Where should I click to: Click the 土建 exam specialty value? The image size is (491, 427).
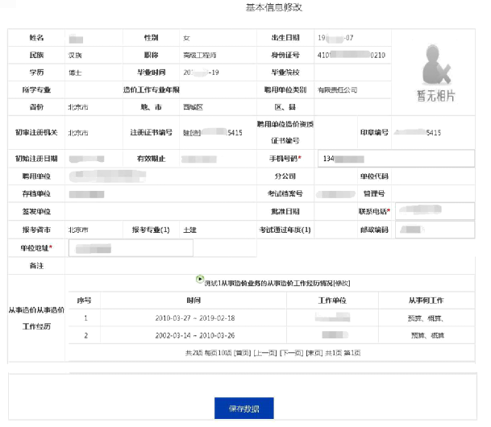click(189, 230)
